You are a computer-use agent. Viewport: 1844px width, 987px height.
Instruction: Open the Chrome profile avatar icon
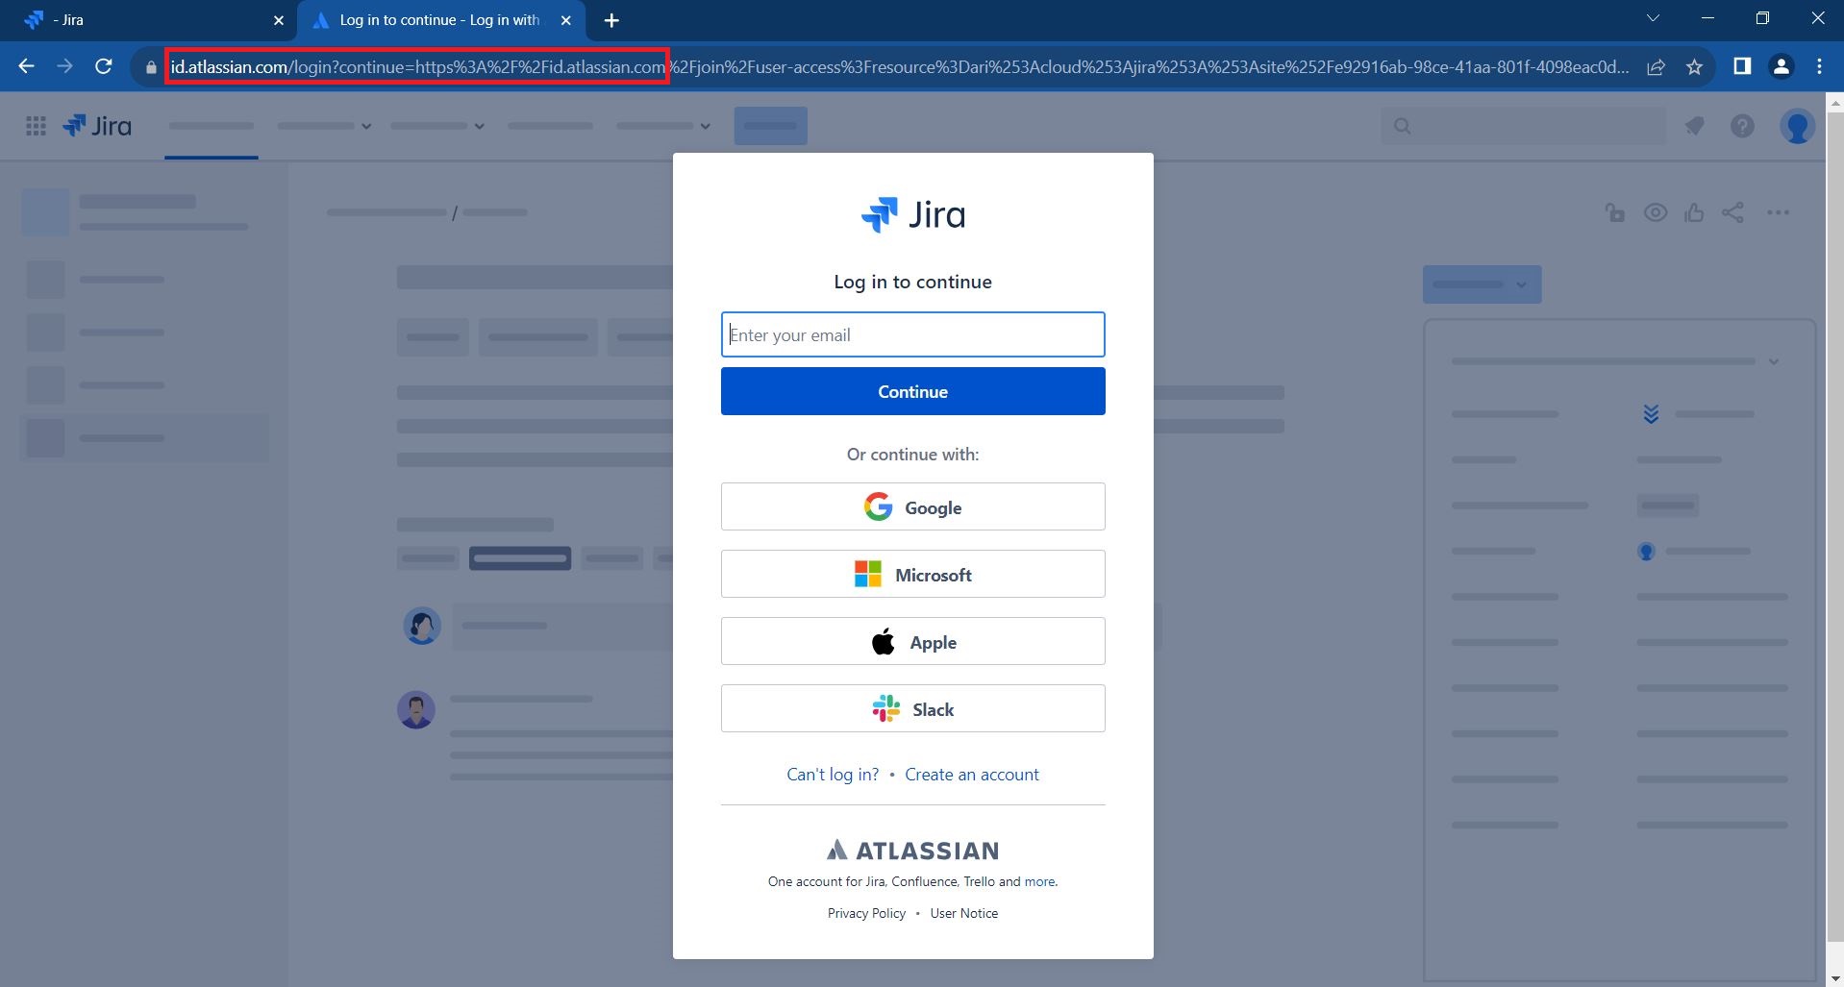[x=1782, y=66]
